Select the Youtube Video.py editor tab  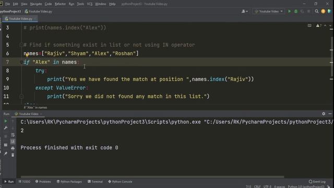20,19
